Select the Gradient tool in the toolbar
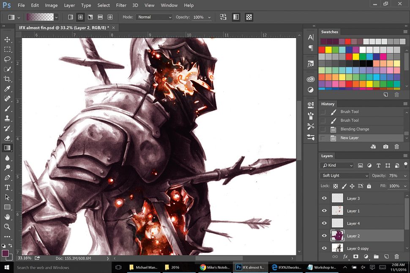 coord(8,147)
